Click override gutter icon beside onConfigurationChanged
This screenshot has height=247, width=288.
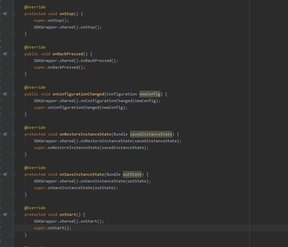(x=5, y=94)
